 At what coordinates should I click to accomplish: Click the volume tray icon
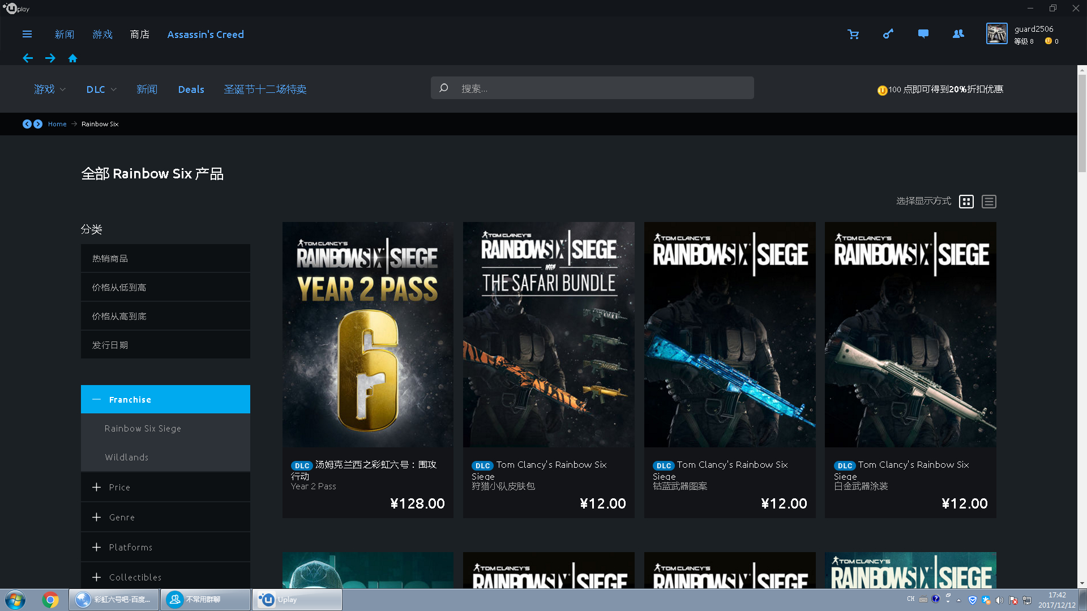coord(999,600)
